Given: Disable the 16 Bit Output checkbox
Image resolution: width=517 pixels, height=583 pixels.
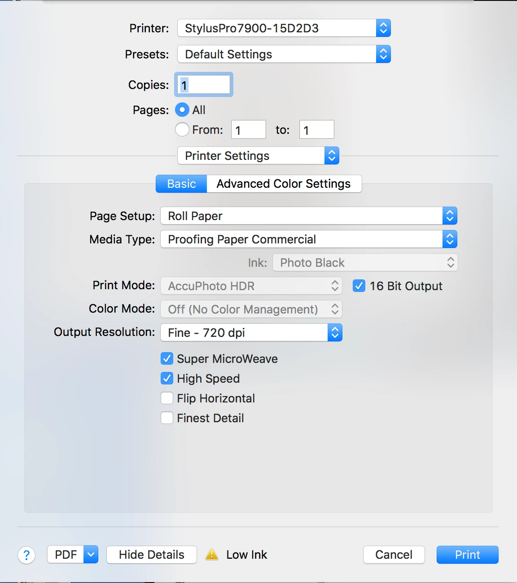Looking at the screenshot, I should pos(359,286).
